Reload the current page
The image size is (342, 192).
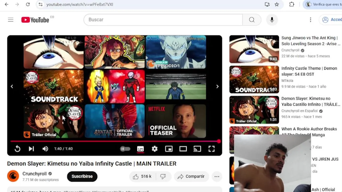(x=28, y=4)
